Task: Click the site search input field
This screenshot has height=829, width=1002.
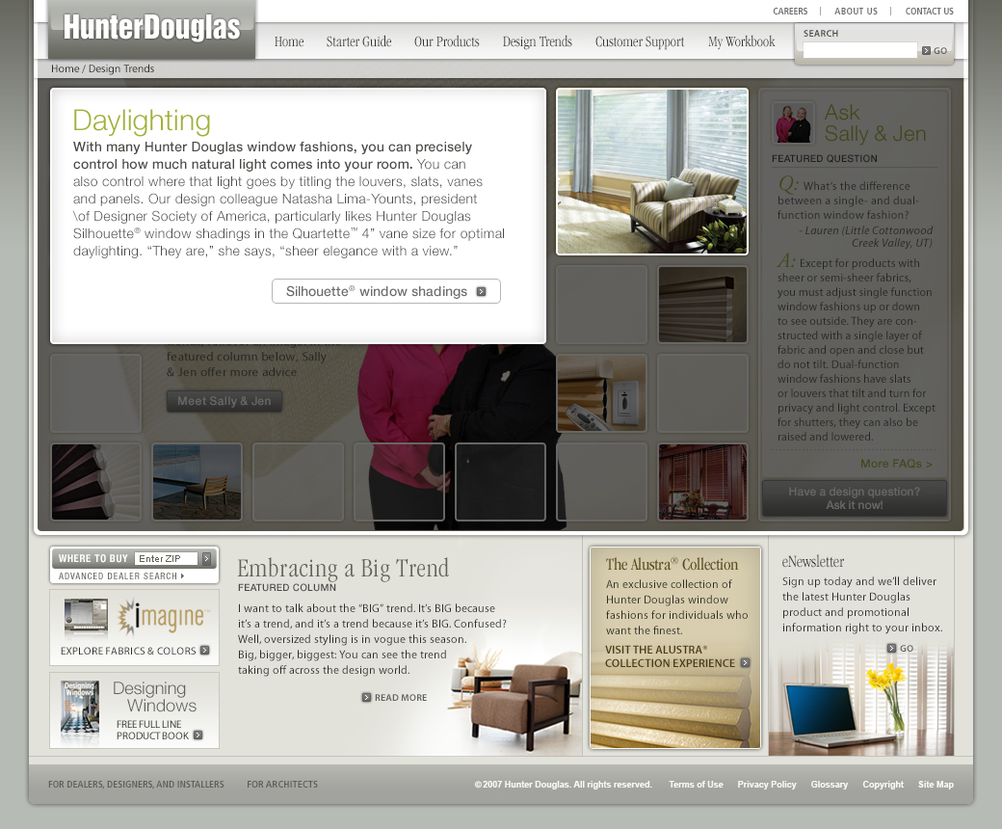Action: [859, 50]
